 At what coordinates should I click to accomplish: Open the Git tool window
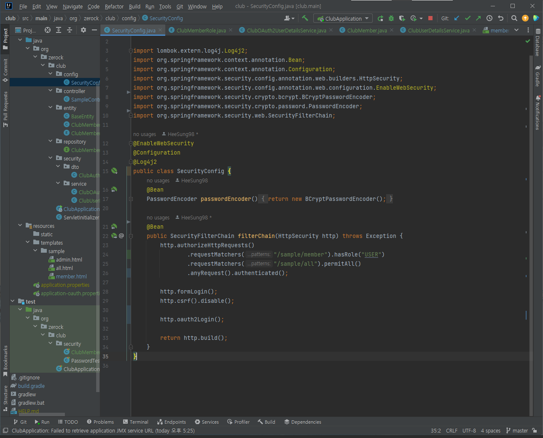tap(20, 422)
